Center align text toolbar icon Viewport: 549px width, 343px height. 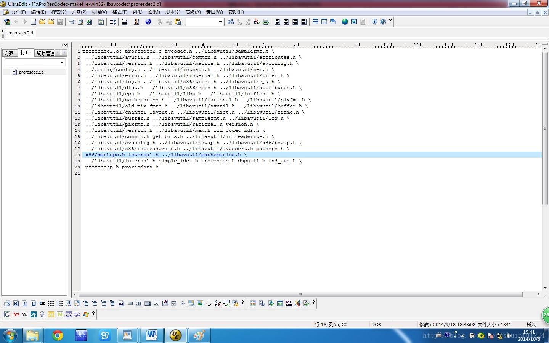click(x=286, y=22)
